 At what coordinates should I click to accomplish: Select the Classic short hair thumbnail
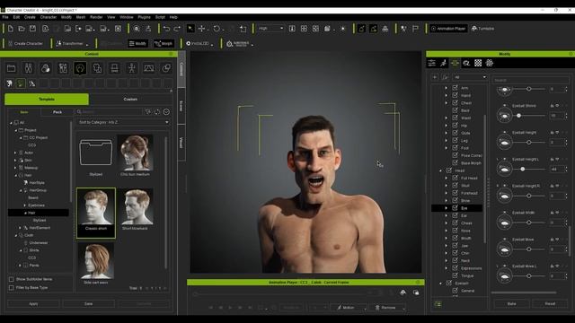(96, 214)
